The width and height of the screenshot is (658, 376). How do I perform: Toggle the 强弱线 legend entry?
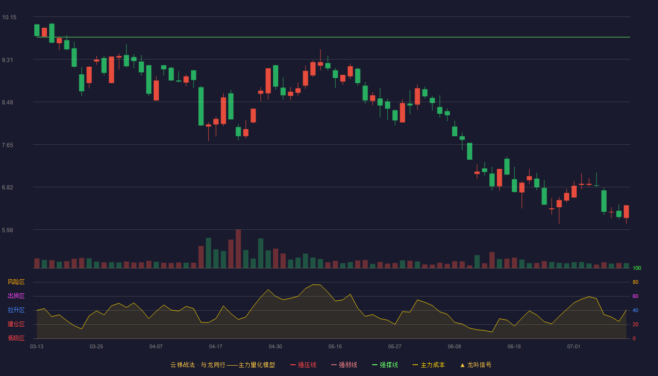coord(344,365)
